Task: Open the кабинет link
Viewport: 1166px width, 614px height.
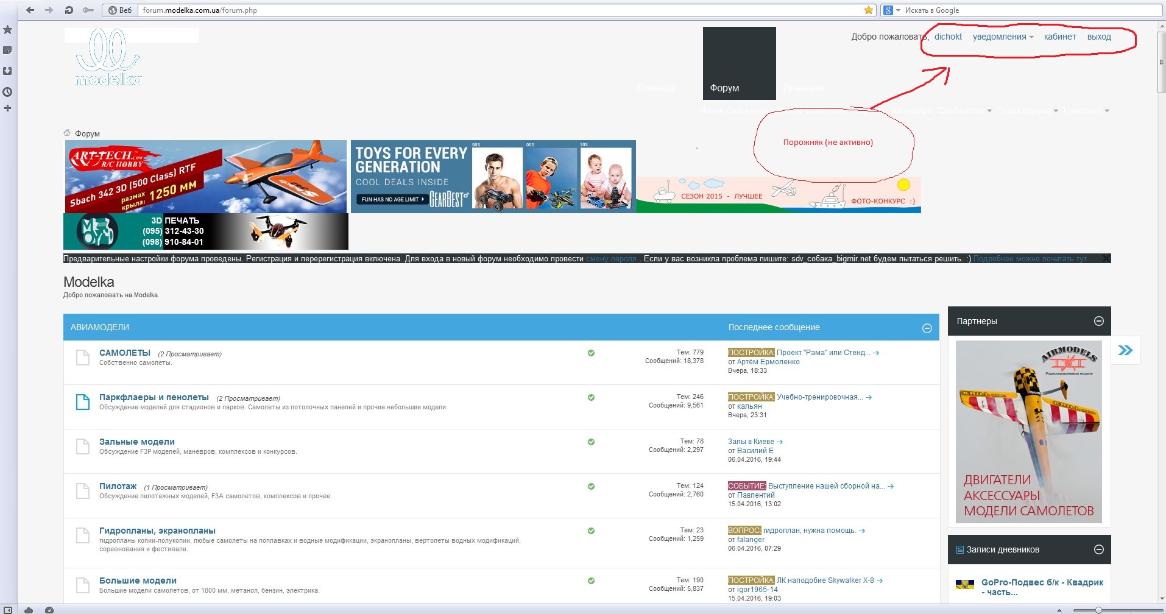Action: [1060, 37]
